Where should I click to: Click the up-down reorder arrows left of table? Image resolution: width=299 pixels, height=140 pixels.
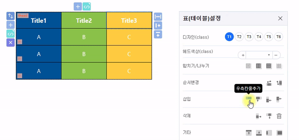pos(10,16)
